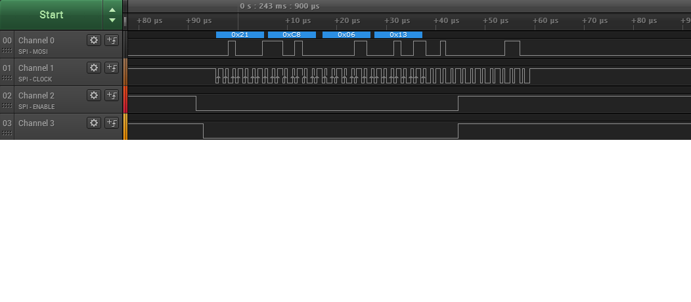The height and width of the screenshot is (302, 691).
Task: Set trigger edge for Channel 0
Action: [x=112, y=40]
